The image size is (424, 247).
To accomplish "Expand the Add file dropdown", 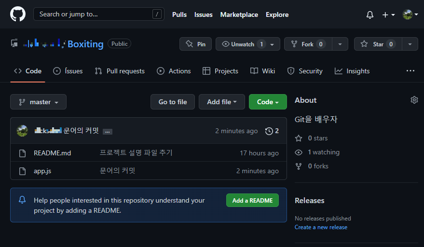I will coord(222,102).
